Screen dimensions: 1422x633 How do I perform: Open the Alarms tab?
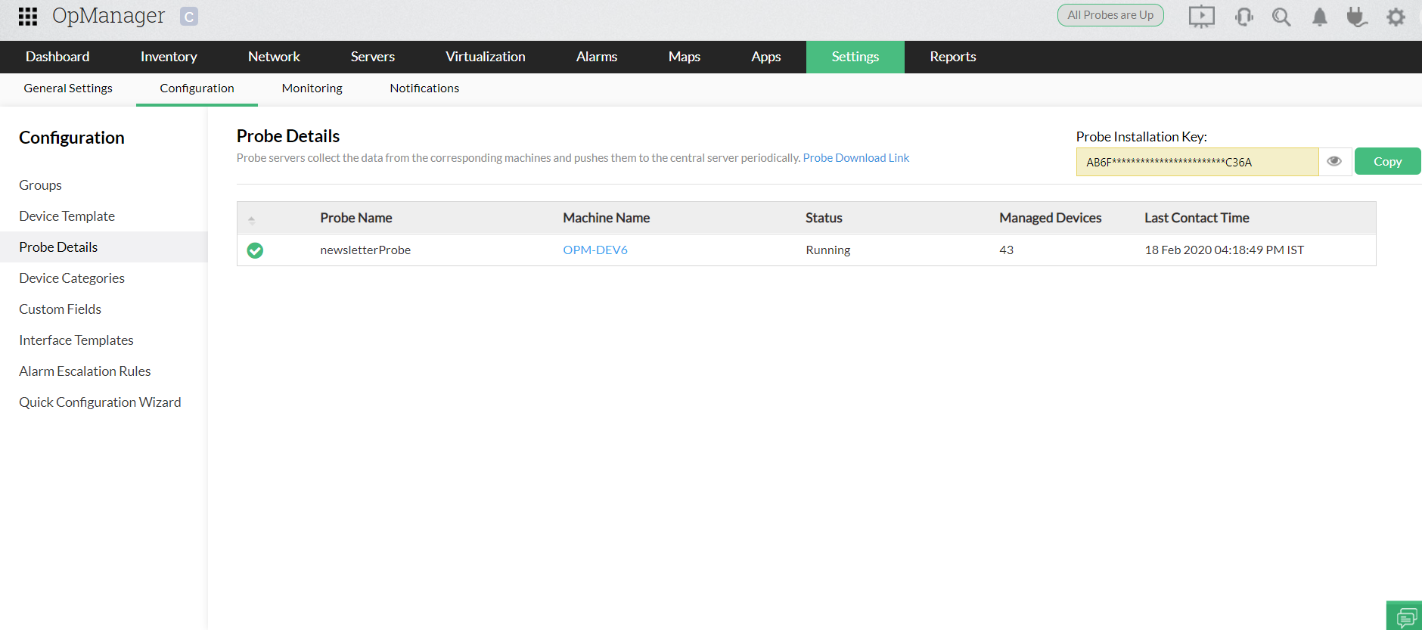tap(597, 57)
